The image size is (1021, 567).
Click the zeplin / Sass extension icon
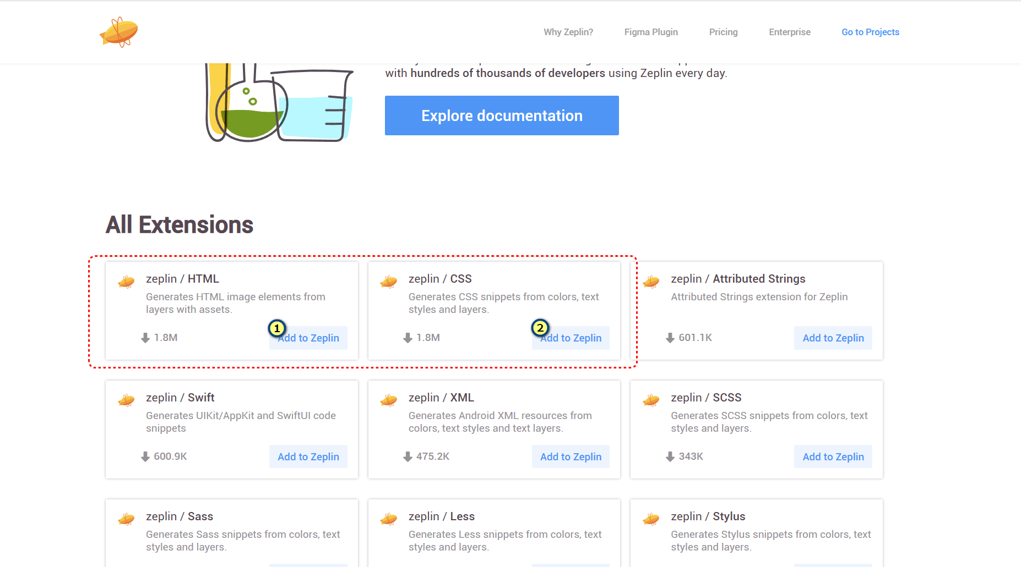click(126, 519)
